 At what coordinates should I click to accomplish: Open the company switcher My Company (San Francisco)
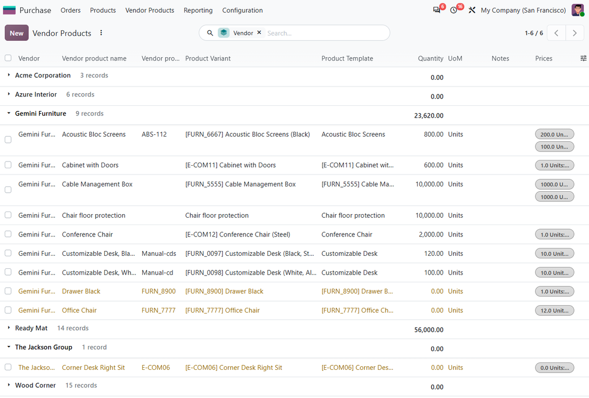click(523, 10)
